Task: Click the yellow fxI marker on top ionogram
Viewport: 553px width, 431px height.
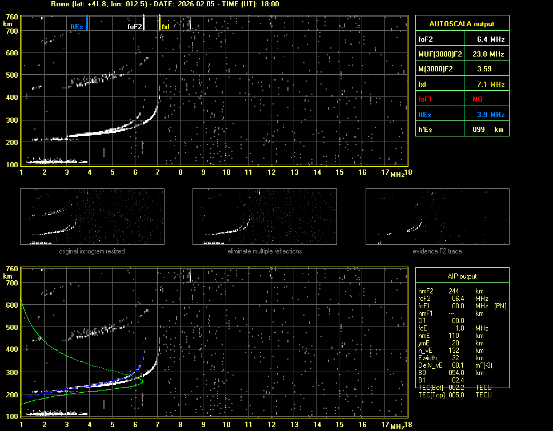Action: [x=159, y=23]
